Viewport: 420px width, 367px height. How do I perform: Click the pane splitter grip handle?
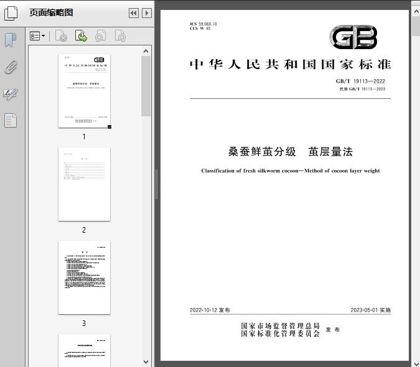click(x=156, y=184)
